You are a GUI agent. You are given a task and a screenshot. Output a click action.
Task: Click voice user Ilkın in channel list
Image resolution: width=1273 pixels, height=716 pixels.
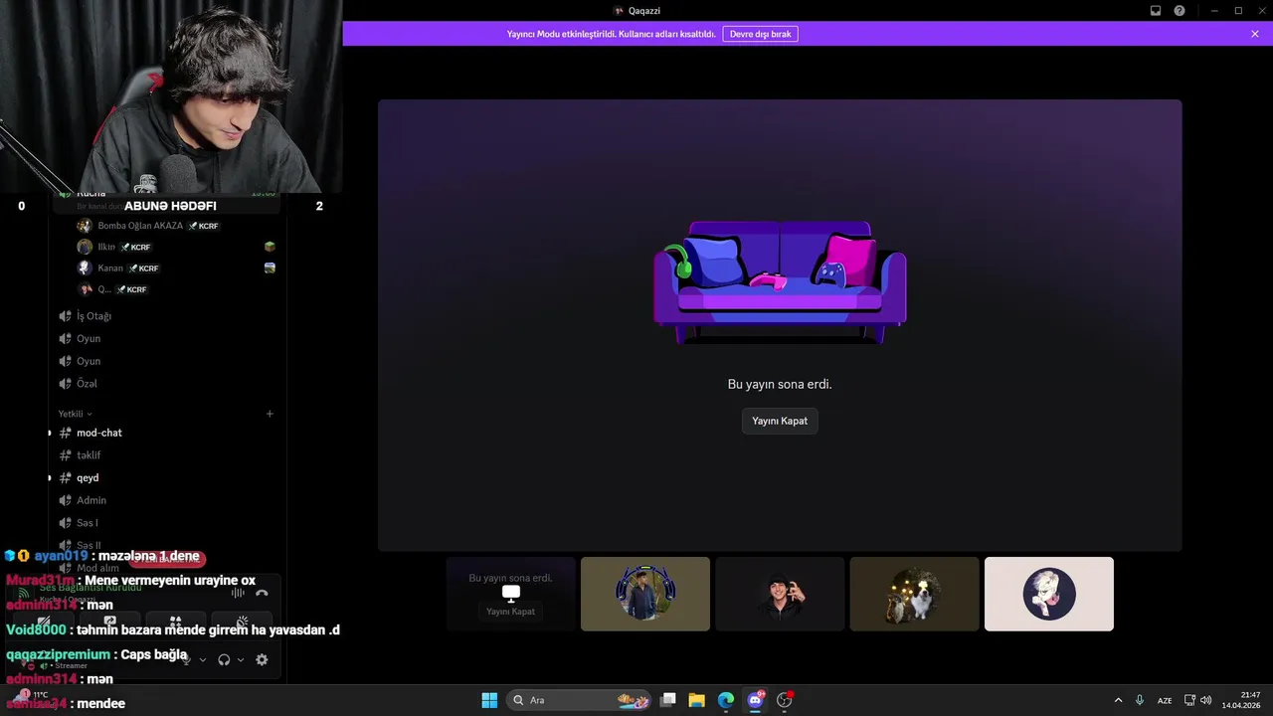coord(106,247)
